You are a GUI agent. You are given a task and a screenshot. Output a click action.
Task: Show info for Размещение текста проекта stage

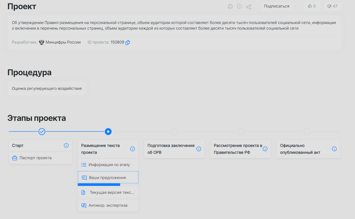click(x=132, y=149)
